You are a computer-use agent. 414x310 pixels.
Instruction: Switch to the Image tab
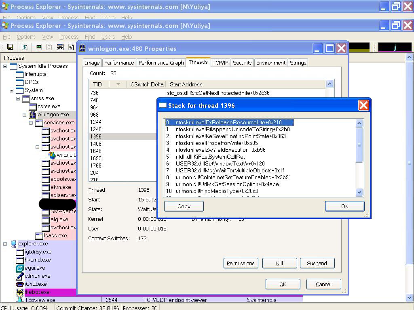(x=92, y=63)
